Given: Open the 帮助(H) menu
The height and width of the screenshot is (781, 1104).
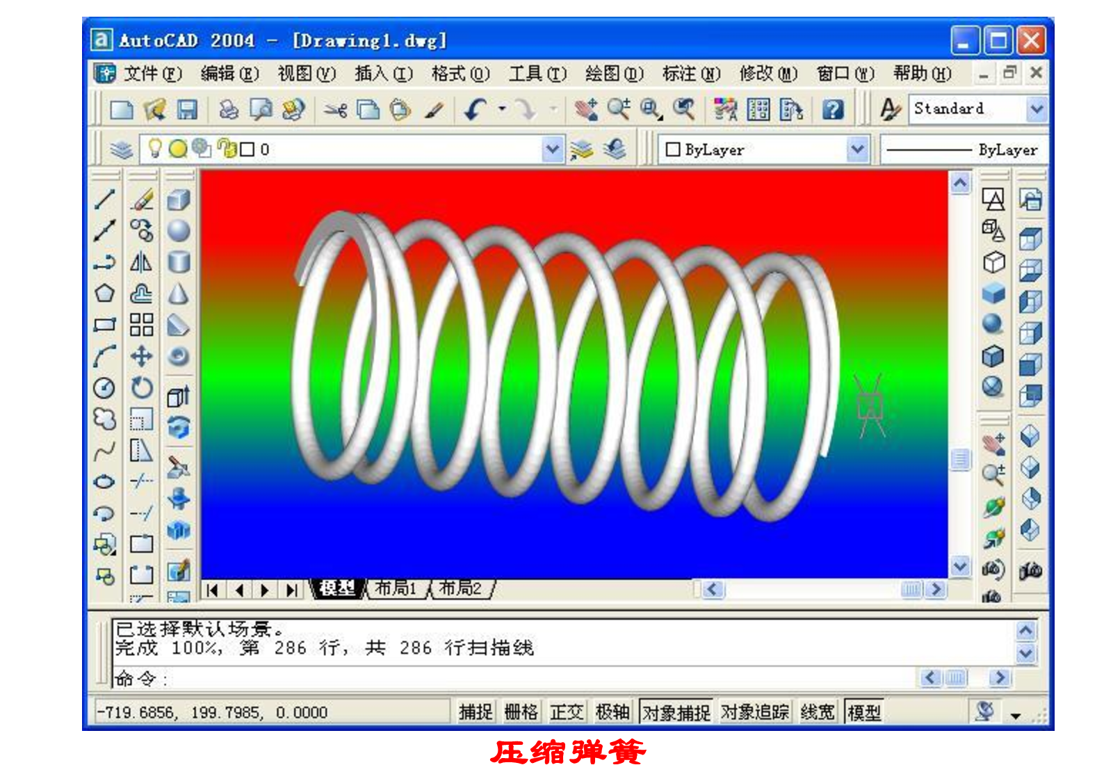Looking at the screenshot, I should coord(923,73).
